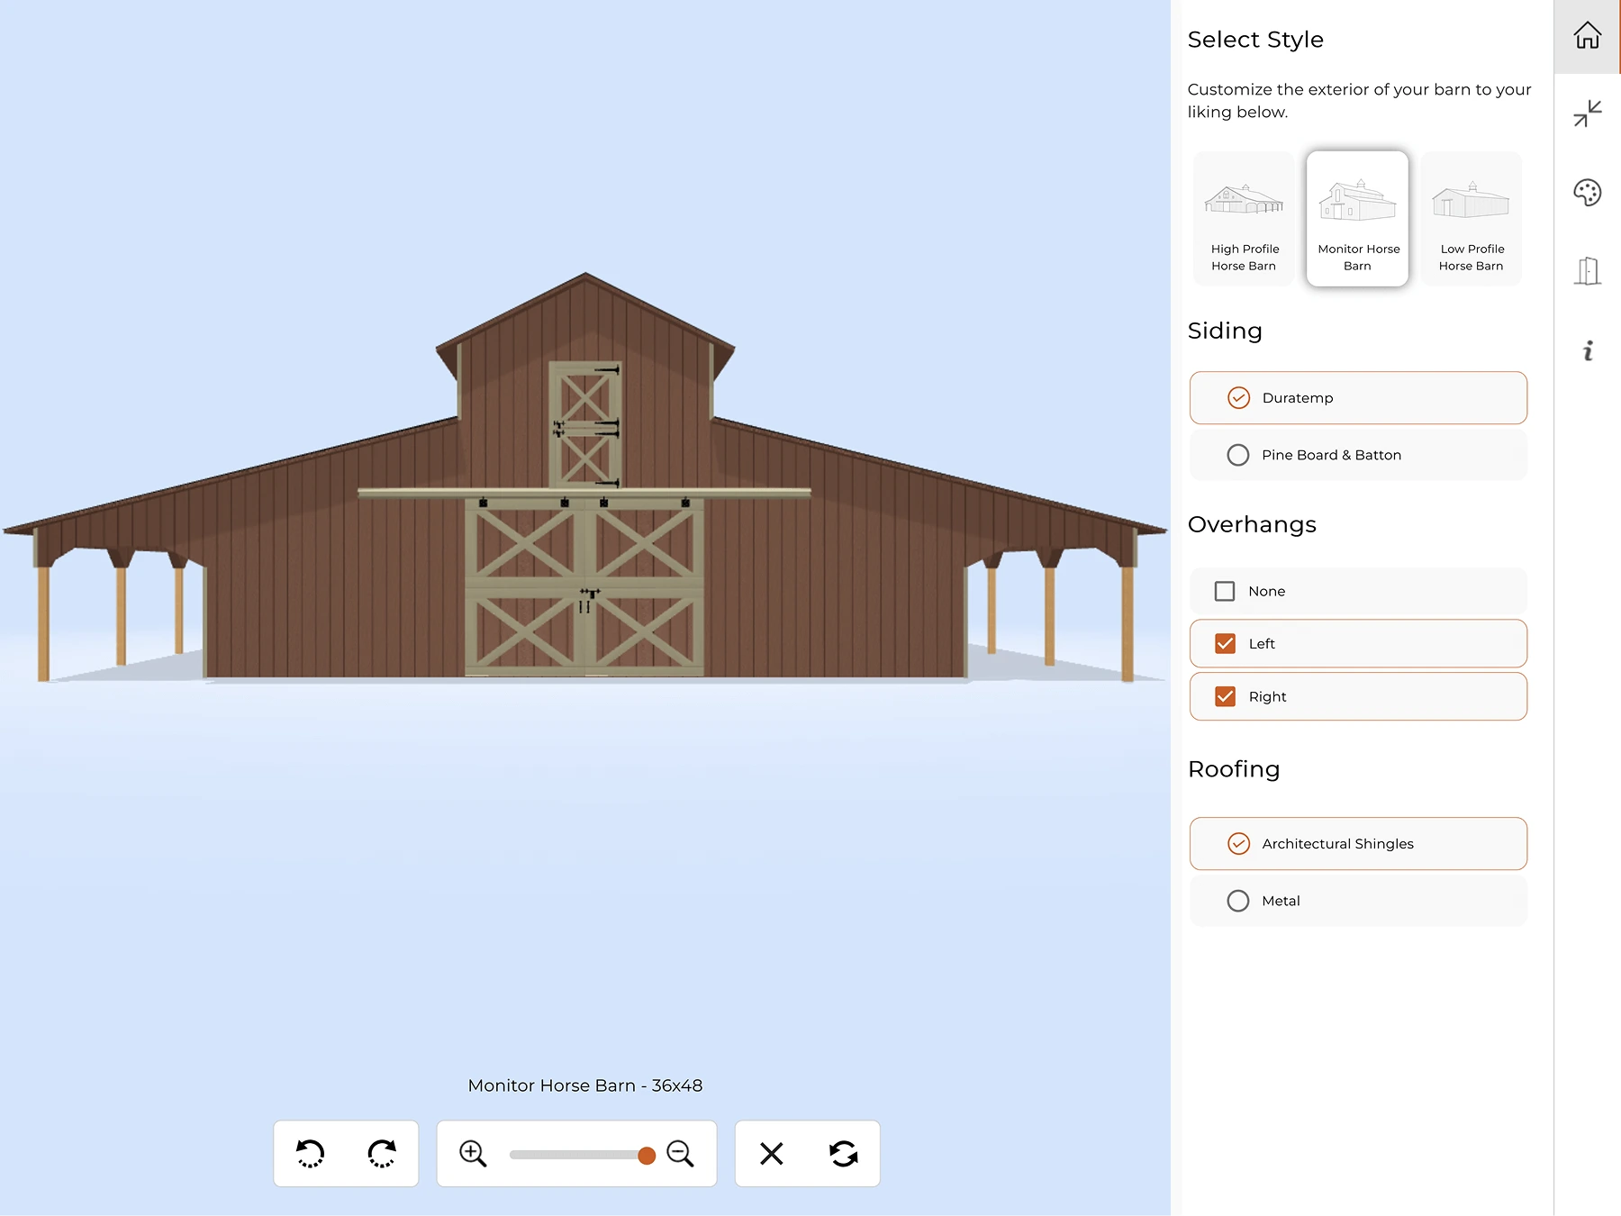Select Metal roofing option
The height and width of the screenshot is (1216, 1621).
(x=1238, y=901)
